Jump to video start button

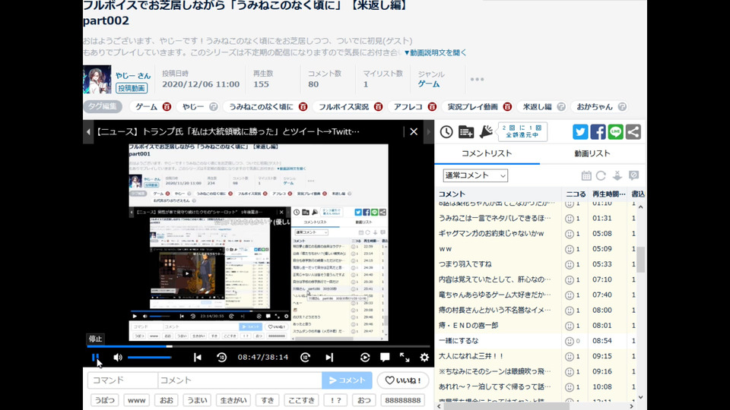click(198, 357)
